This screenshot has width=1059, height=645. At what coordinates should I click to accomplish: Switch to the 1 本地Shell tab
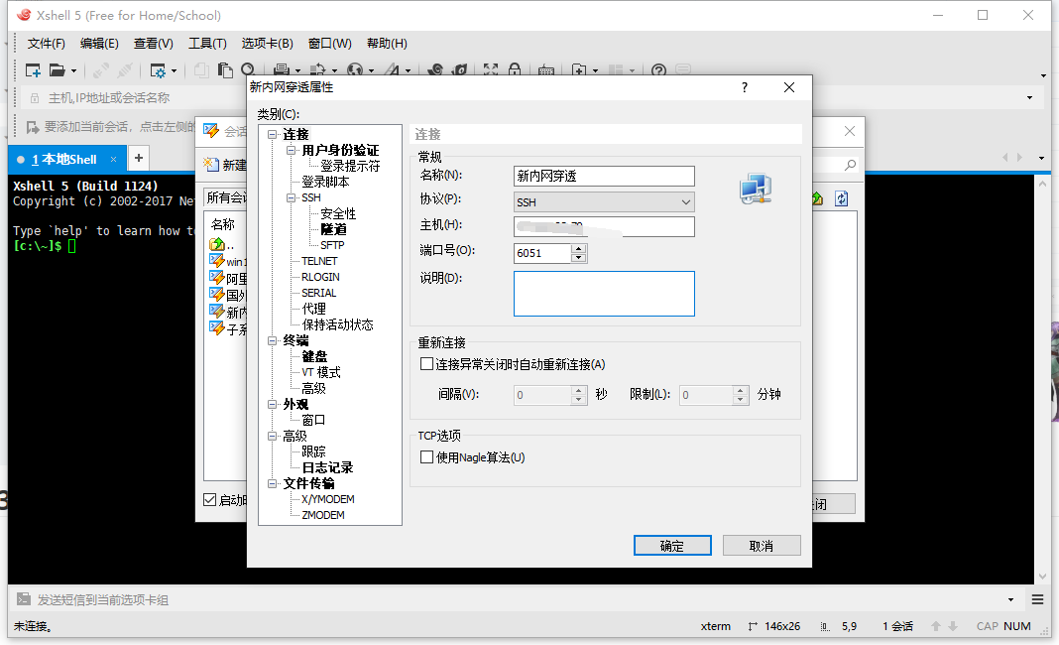tap(63, 159)
